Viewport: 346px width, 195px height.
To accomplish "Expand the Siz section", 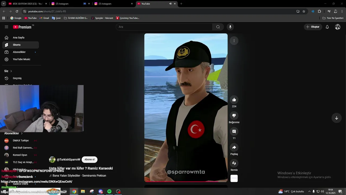I will (x=8, y=71).
